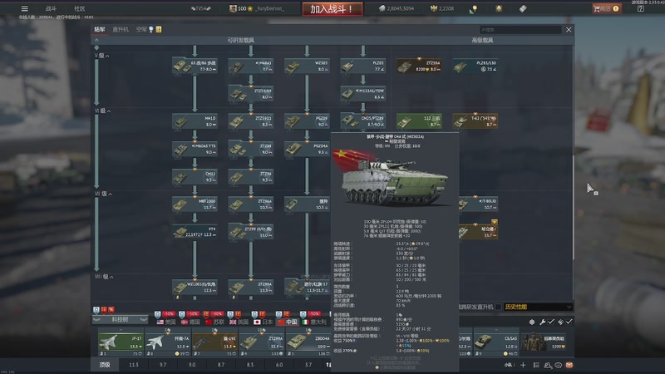Select the PGZ04A vehicle card
Viewport: 665px width, 374px height.
[x=307, y=149]
